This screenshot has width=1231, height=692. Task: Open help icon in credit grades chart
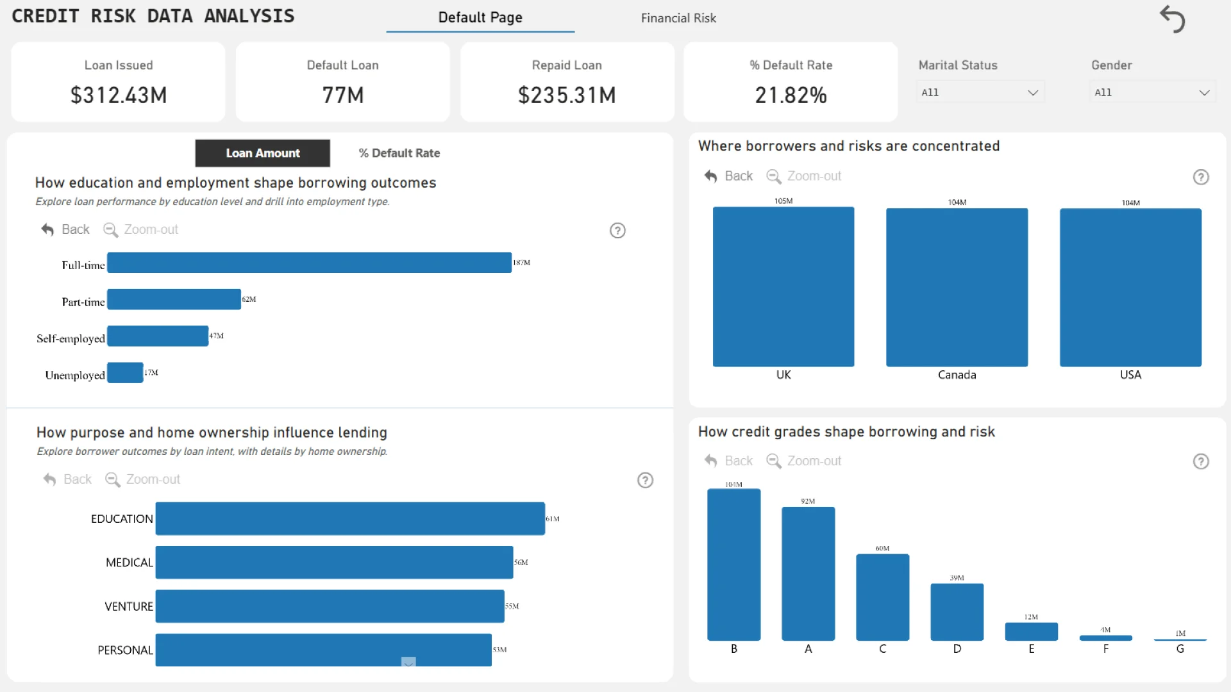(x=1200, y=462)
